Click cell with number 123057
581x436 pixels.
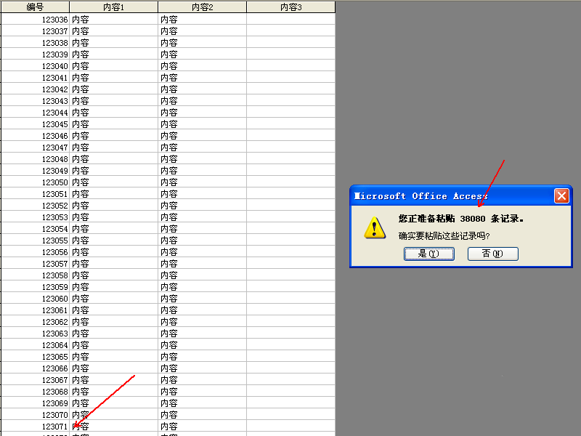[35, 264]
